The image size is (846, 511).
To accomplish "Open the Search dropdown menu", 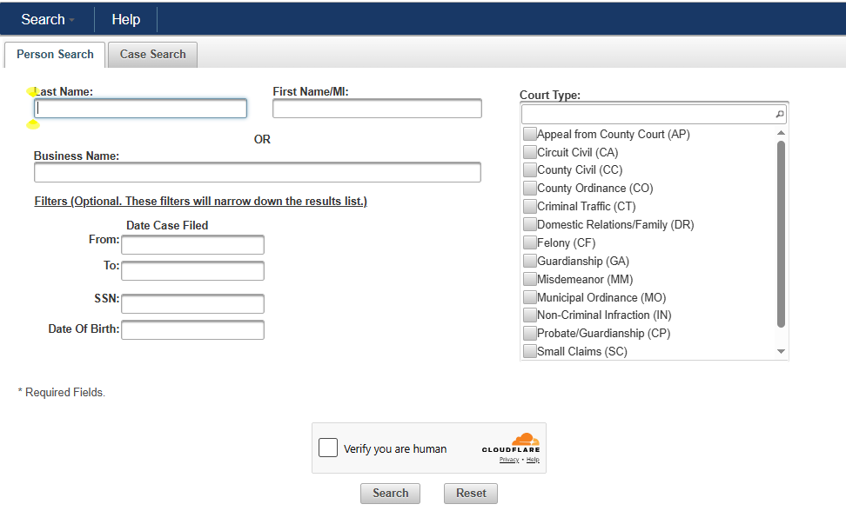I will point(47,19).
